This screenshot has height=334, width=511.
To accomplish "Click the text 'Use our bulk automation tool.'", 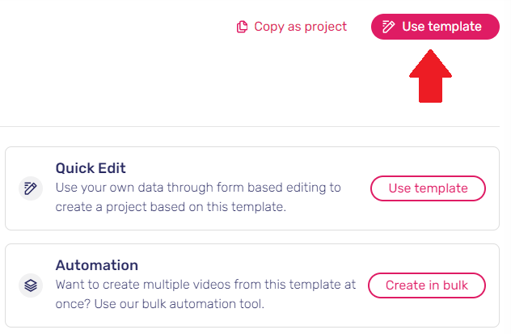I will (179, 304).
